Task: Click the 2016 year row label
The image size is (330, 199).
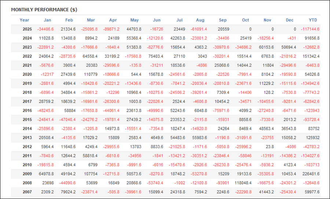Action: [x=26, y=111]
